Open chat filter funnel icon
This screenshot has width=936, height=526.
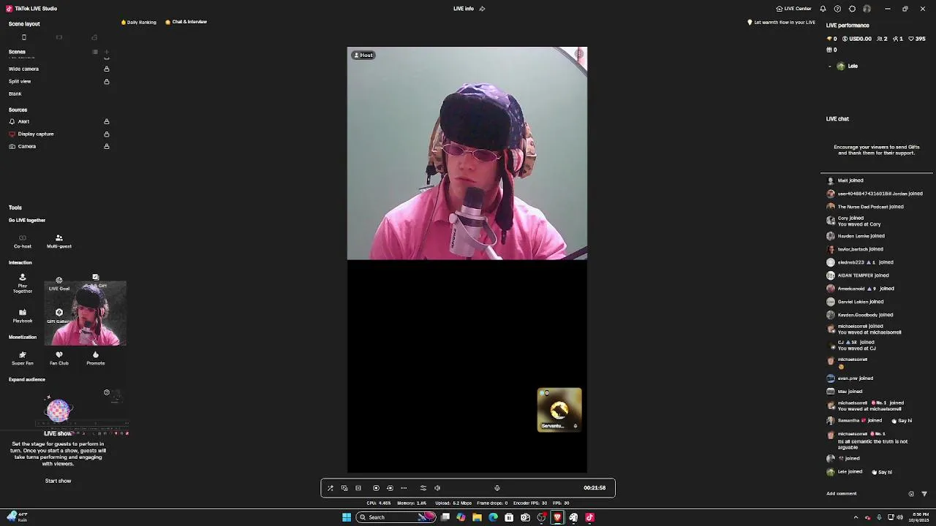[924, 494]
